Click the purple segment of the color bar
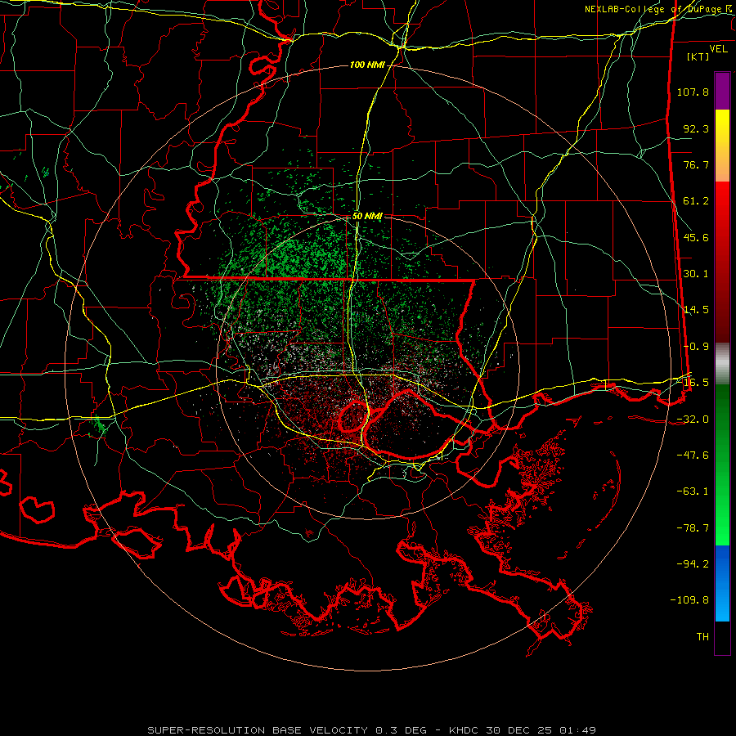This screenshot has width=736, height=736. coord(722,91)
